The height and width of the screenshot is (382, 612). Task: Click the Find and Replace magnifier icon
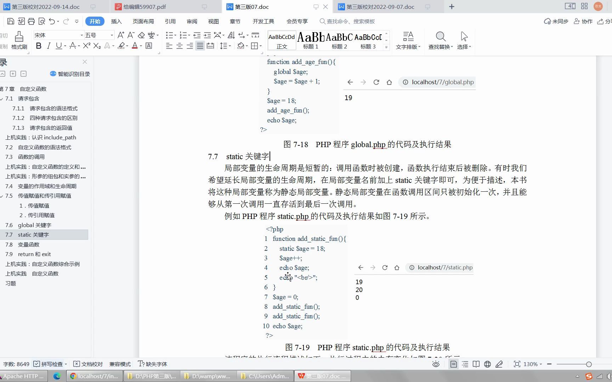tap(441, 36)
